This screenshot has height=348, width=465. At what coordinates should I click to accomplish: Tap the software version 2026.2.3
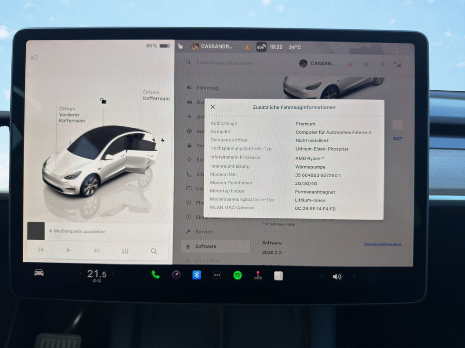pos(272,252)
